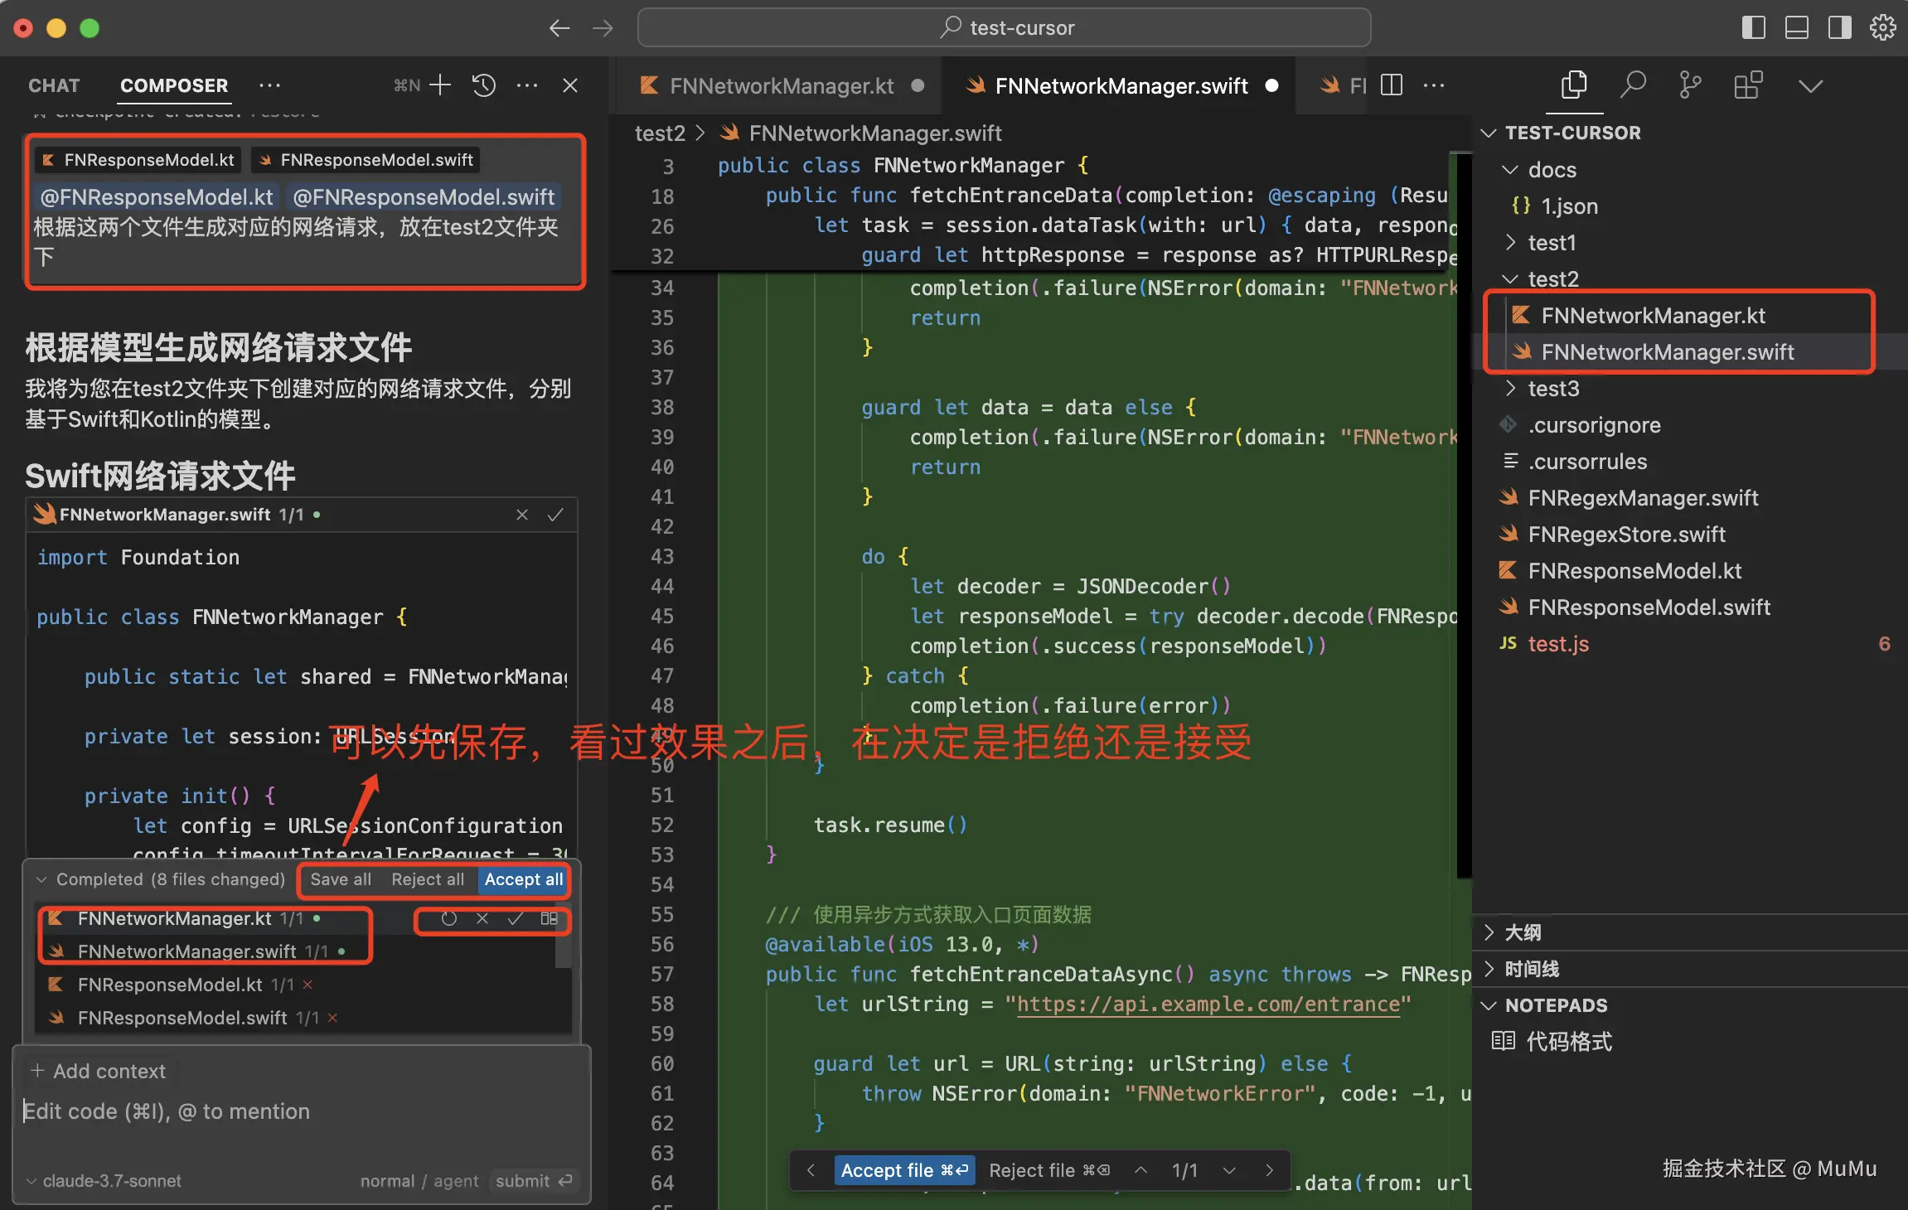Viewport: 1908px width, 1210px height.
Task: Open the composer history clock icon
Action: tap(483, 85)
